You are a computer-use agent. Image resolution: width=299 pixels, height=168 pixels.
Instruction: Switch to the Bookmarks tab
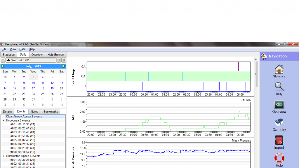click(x=51, y=112)
